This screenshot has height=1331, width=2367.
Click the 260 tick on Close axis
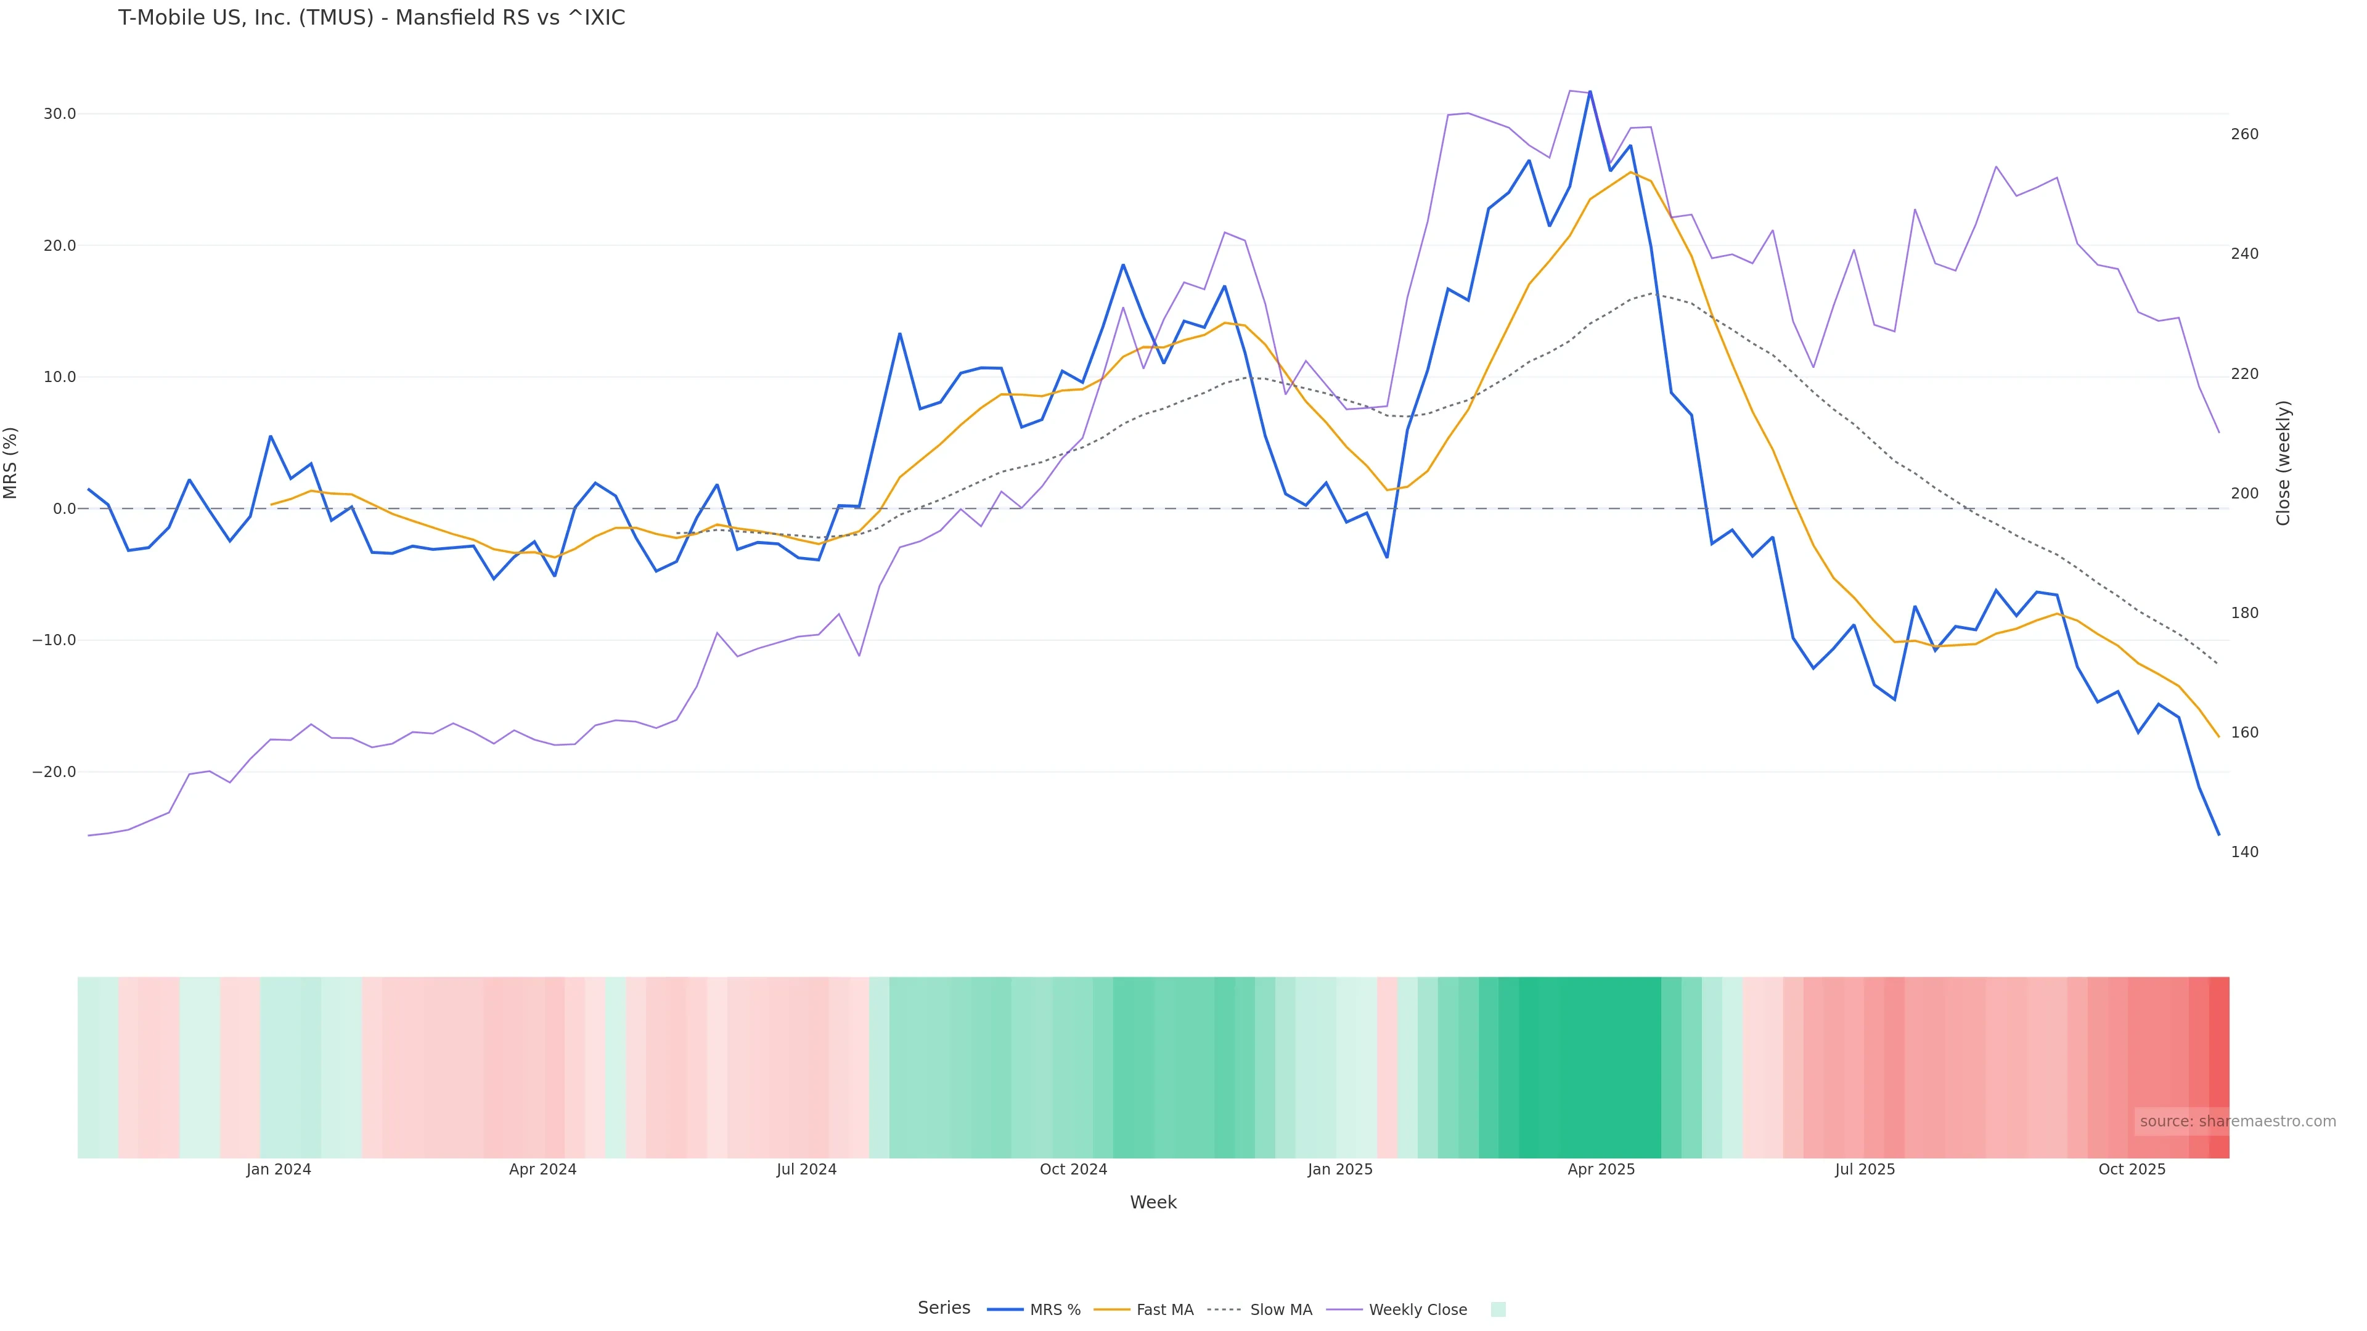[x=2244, y=134]
